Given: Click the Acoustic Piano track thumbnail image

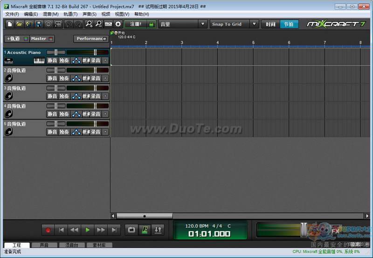Looking at the screenshot, I should click(x=8, y=61).
